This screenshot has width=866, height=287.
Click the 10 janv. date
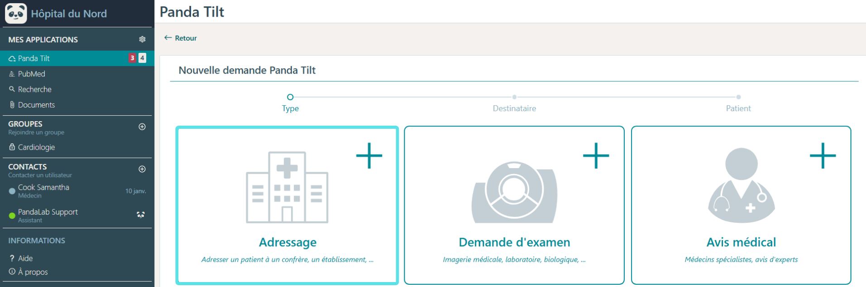click(x=136, y=191)
